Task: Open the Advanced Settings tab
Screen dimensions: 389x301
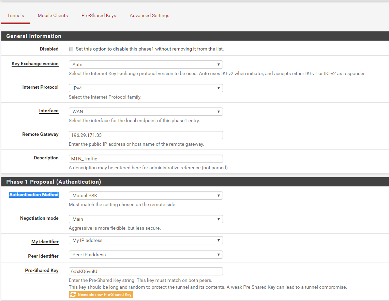Action: click(x=149, y=15)
